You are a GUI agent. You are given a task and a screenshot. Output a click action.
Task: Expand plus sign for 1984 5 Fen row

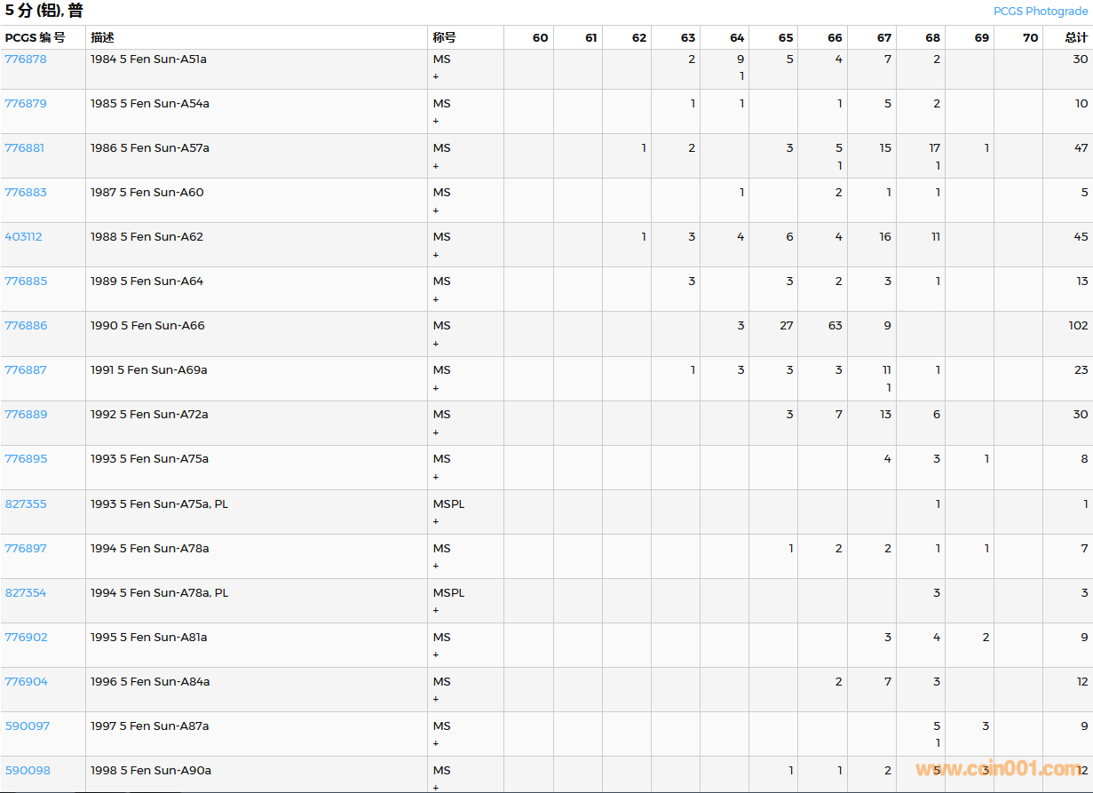coord(436,77)
